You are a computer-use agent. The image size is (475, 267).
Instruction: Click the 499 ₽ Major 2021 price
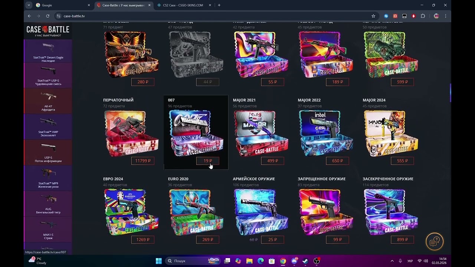pos(272,161)
